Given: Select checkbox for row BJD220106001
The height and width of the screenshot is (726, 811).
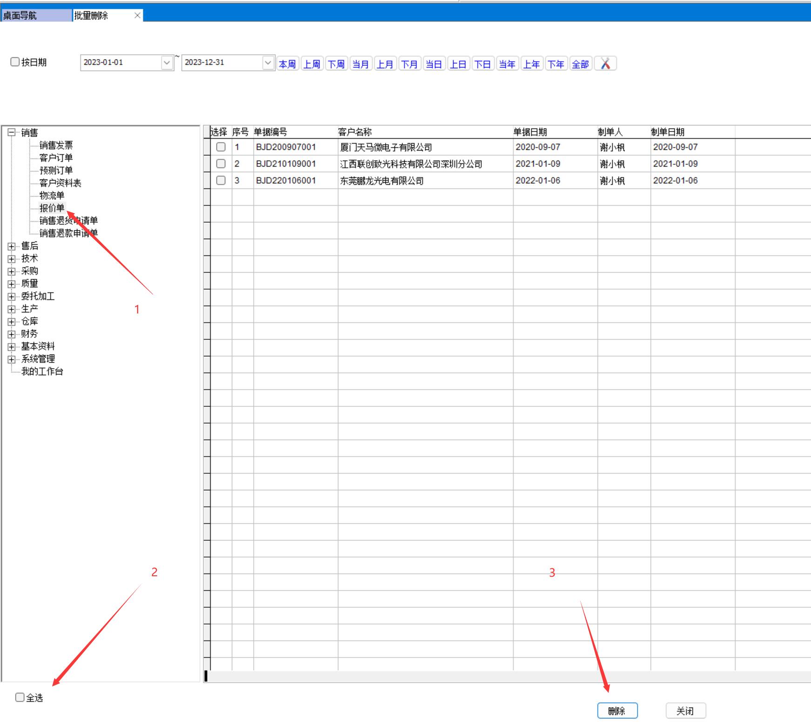Looking at the screenshot, I should coord(221,180).
